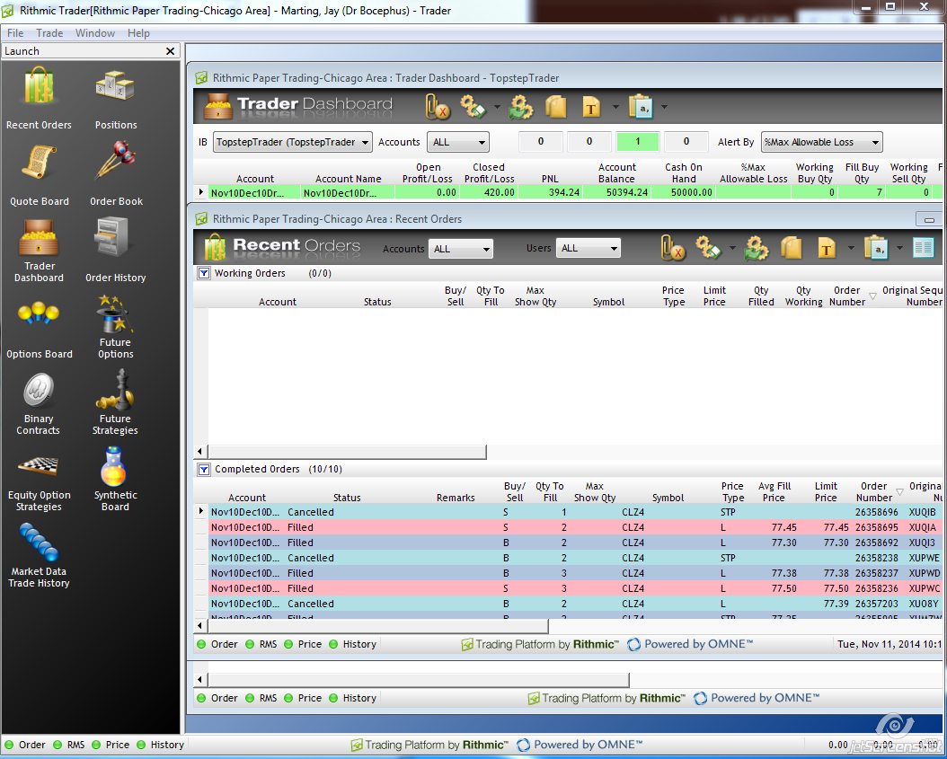
Task: Click paperclip cancel icon in Recent Orders toolbar
Action: click(672, 248)
